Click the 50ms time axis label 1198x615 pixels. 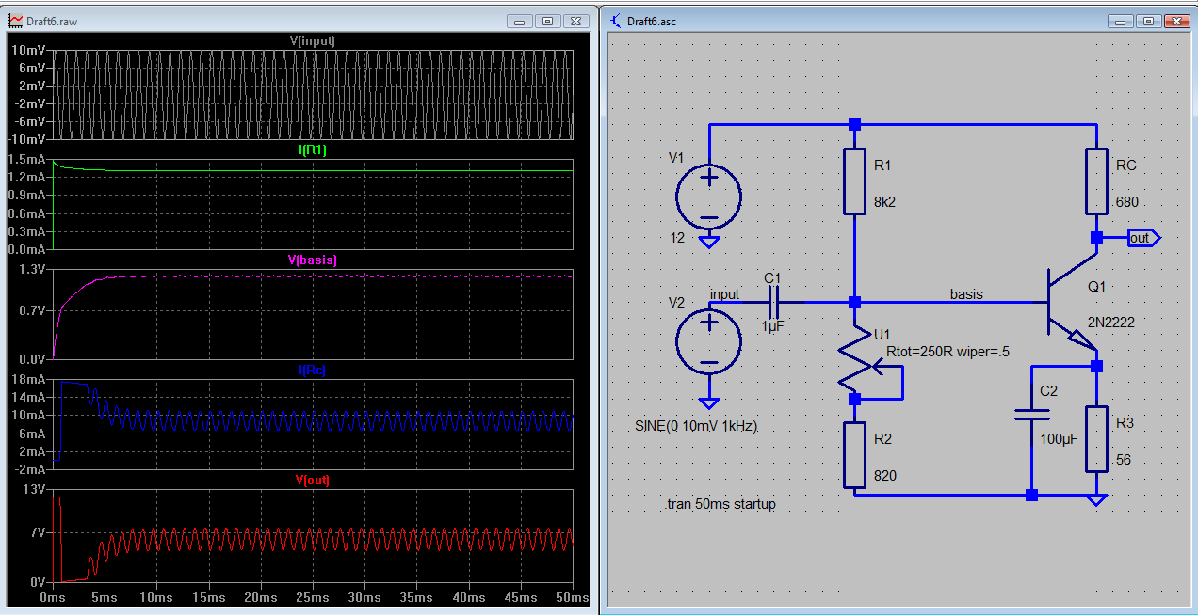571,598
